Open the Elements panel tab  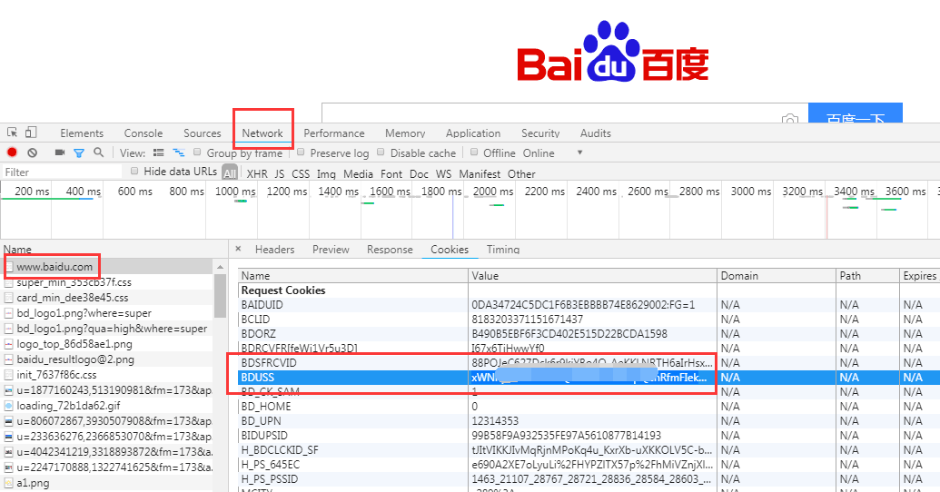[82, 133]
